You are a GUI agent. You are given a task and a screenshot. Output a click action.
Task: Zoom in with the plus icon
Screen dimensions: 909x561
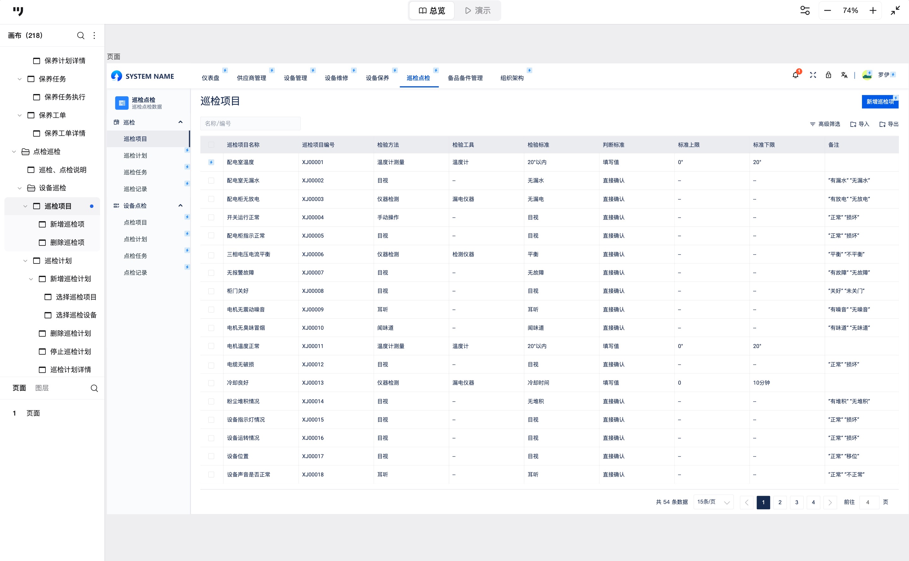tap(873, 10)
